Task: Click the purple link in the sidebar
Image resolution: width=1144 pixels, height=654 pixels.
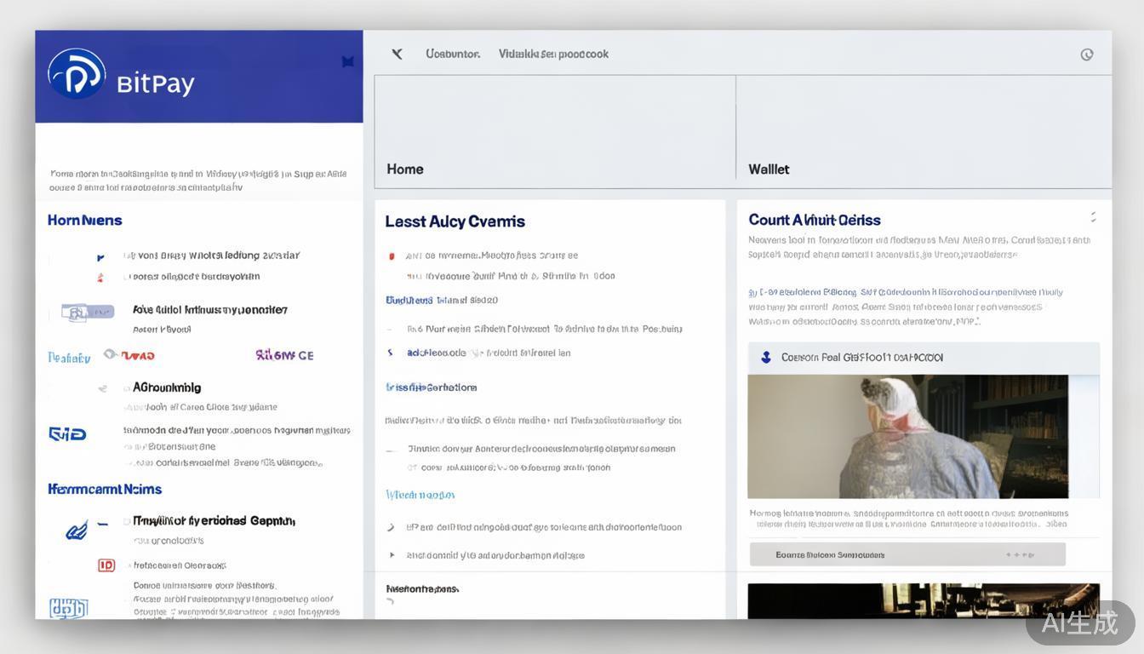Action: [x=284, y=355]
